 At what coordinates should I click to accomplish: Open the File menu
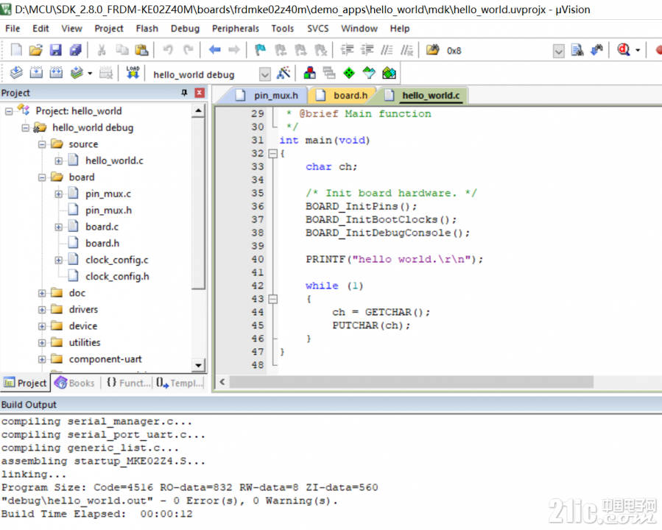pyautogui.click(x=13, y=28)
